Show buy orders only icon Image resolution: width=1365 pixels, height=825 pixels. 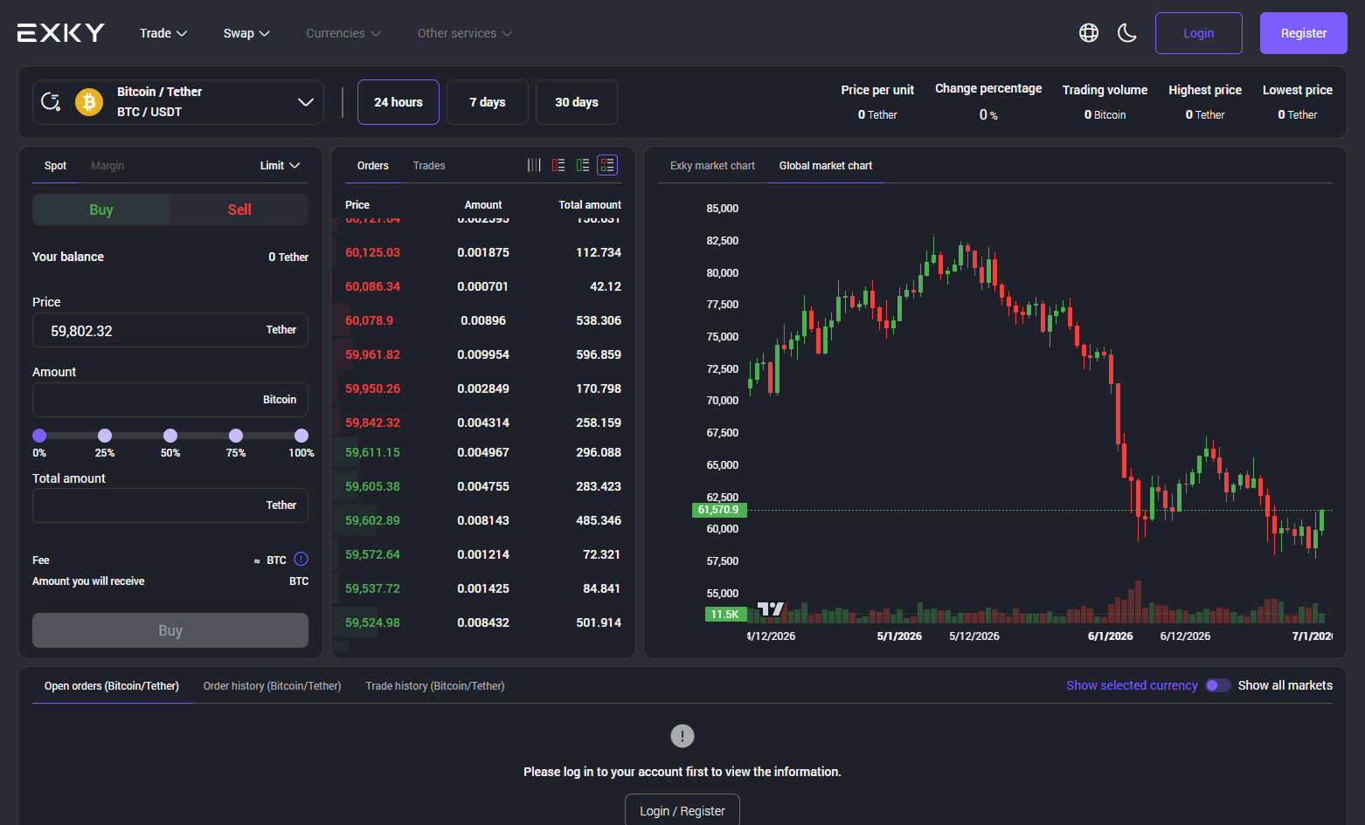coord(583,165)
